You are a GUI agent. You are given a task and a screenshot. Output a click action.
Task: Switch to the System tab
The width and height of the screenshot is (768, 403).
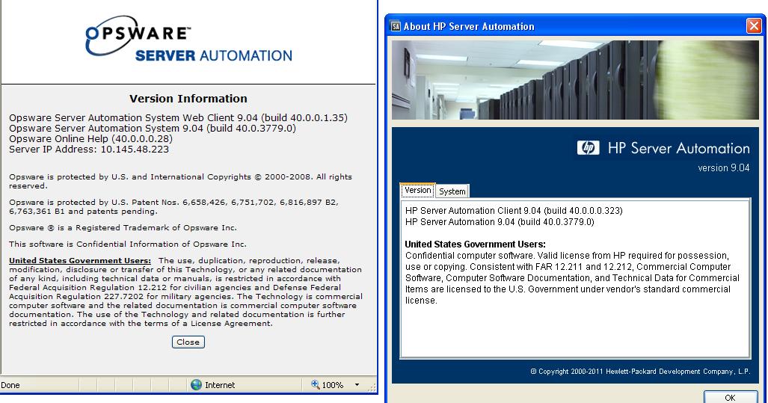click(452, 191)
